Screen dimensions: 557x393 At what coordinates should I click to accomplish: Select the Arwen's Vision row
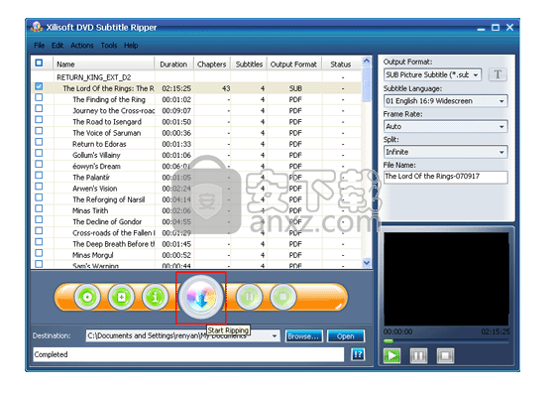point(196,189)
